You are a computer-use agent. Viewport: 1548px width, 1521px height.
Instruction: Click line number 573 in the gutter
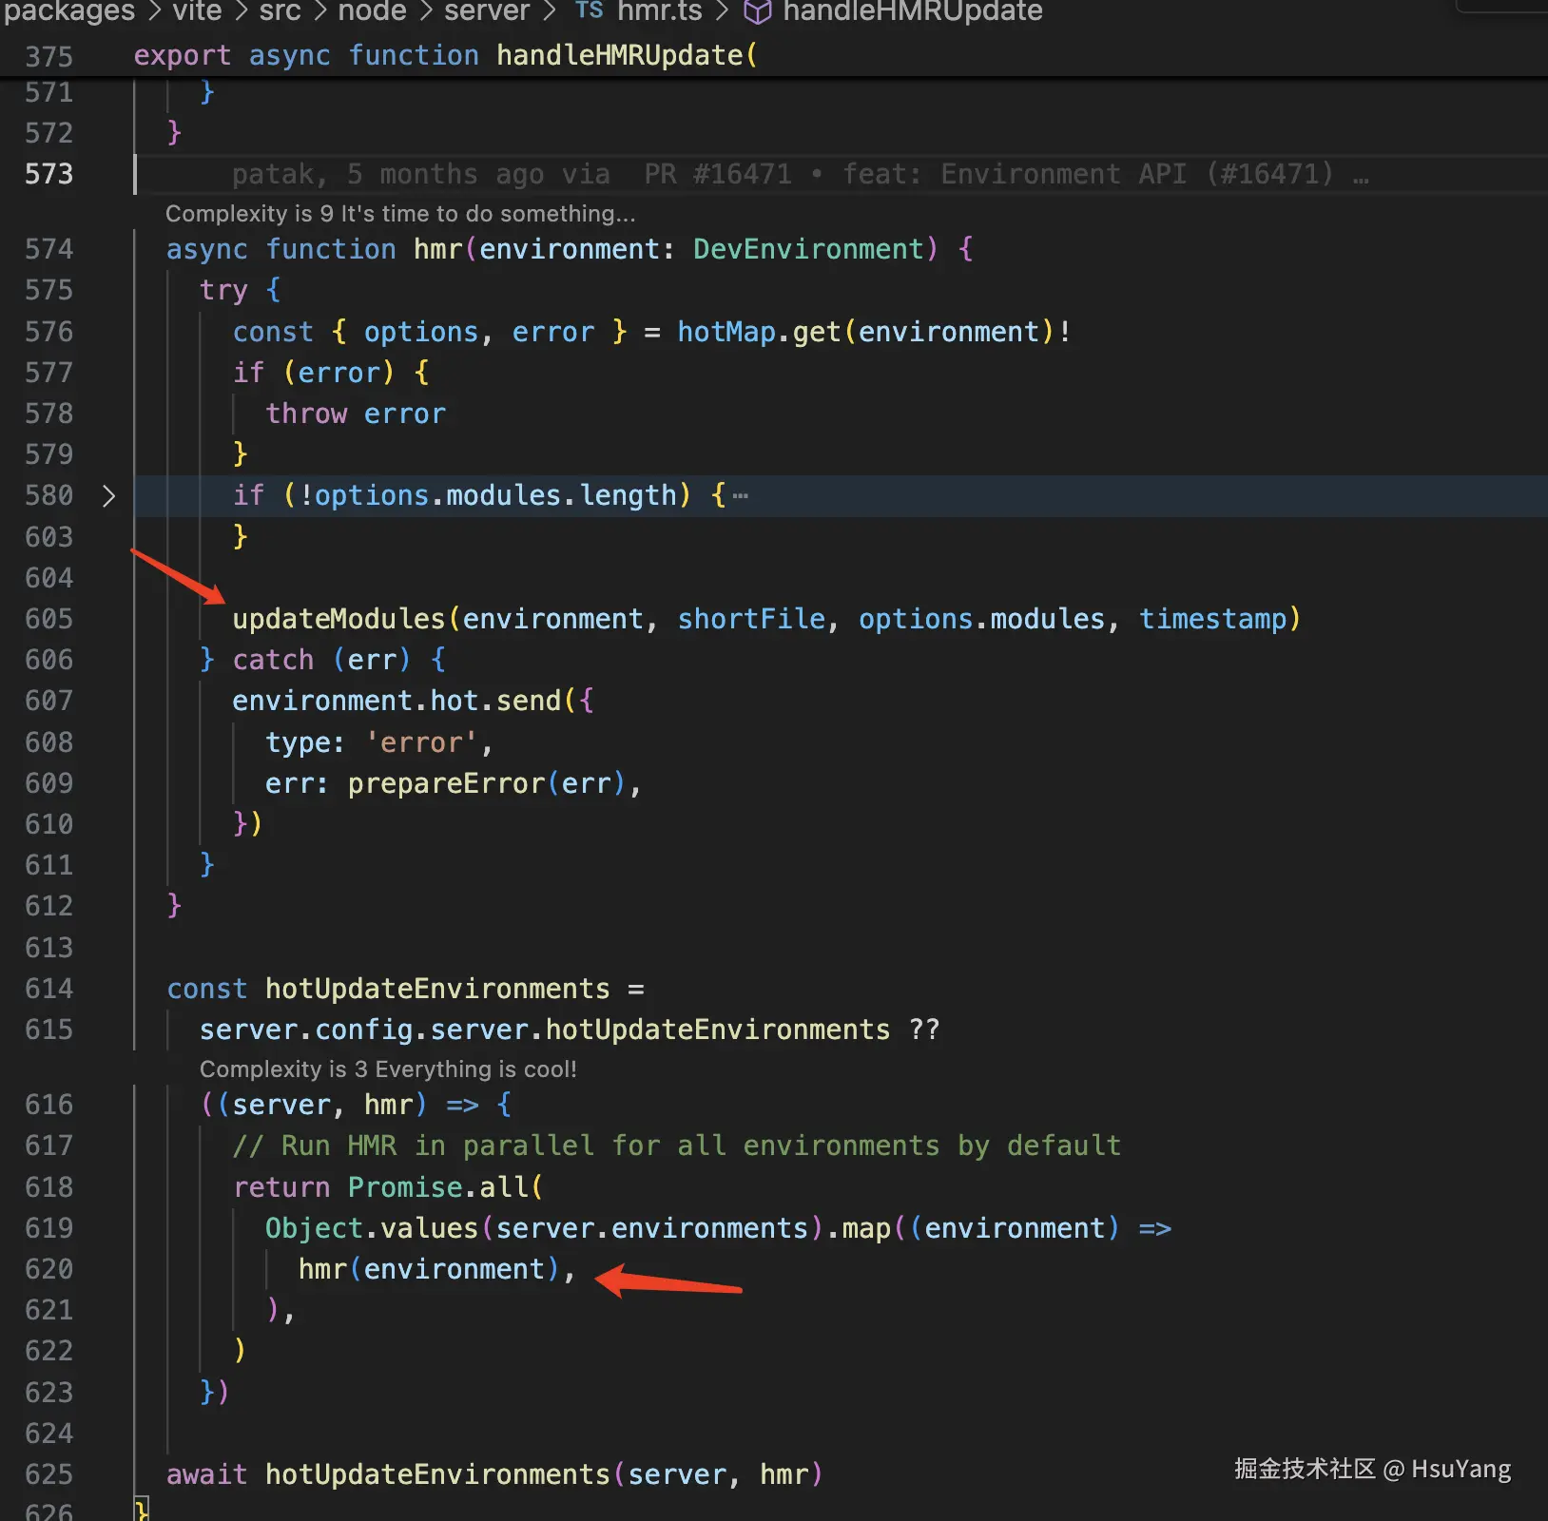click(x=48, y=174)
